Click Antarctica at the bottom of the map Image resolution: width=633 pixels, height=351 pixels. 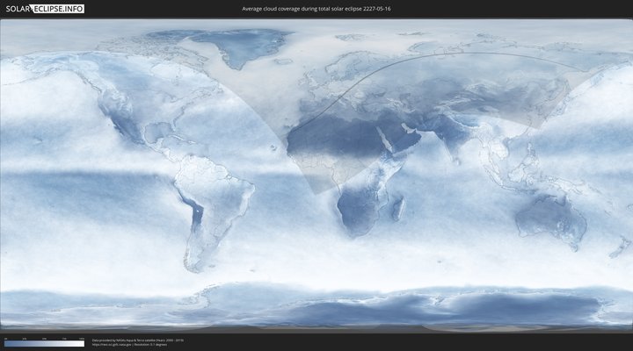click(x=352, y=312)
